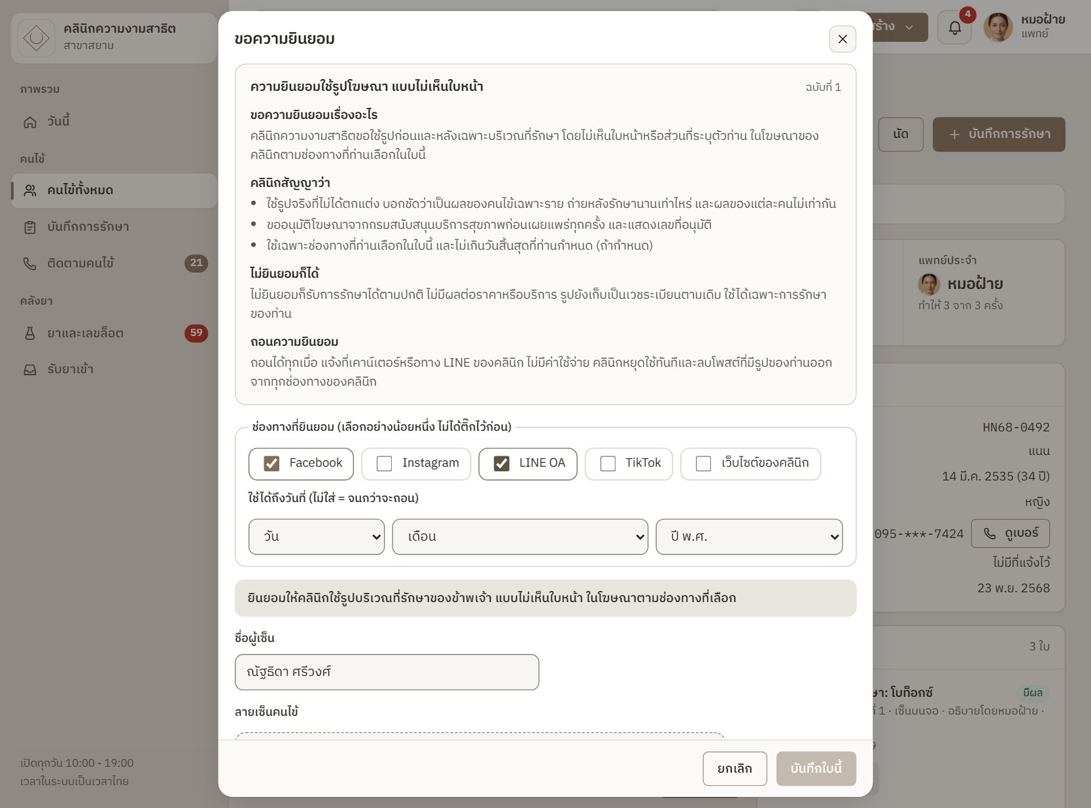Open the ปี พ.ศ. year dropdown

(x=749, y=537)
